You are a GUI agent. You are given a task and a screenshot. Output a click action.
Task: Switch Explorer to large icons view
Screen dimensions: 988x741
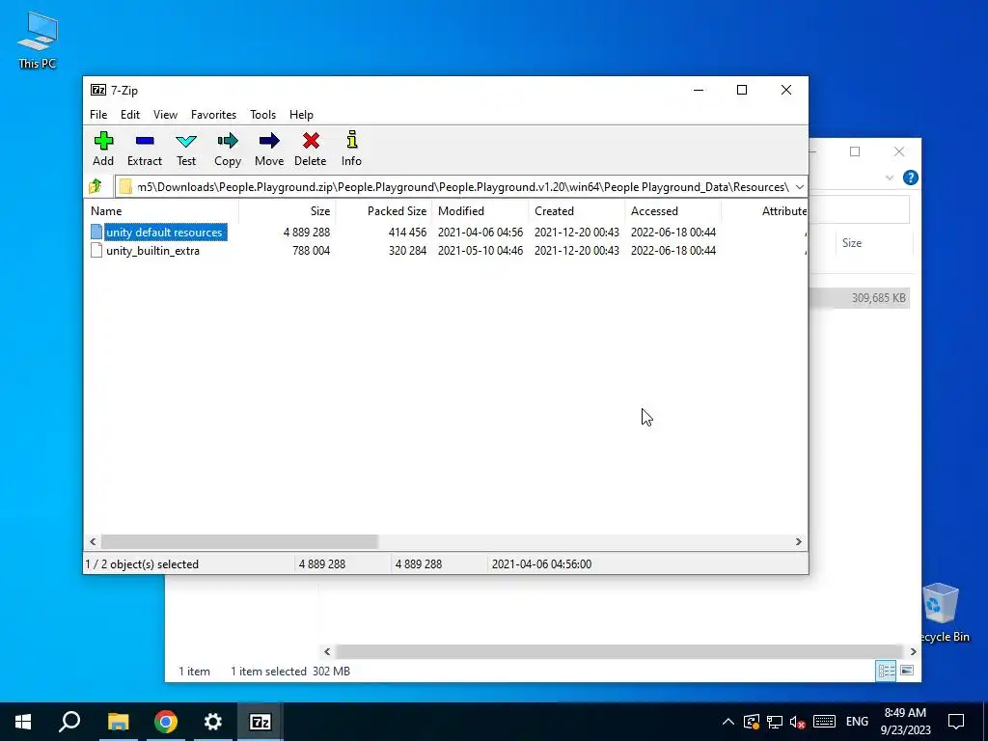(907, 671)
